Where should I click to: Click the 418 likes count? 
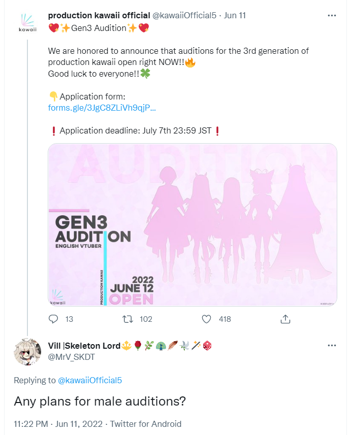click(225, 319)
